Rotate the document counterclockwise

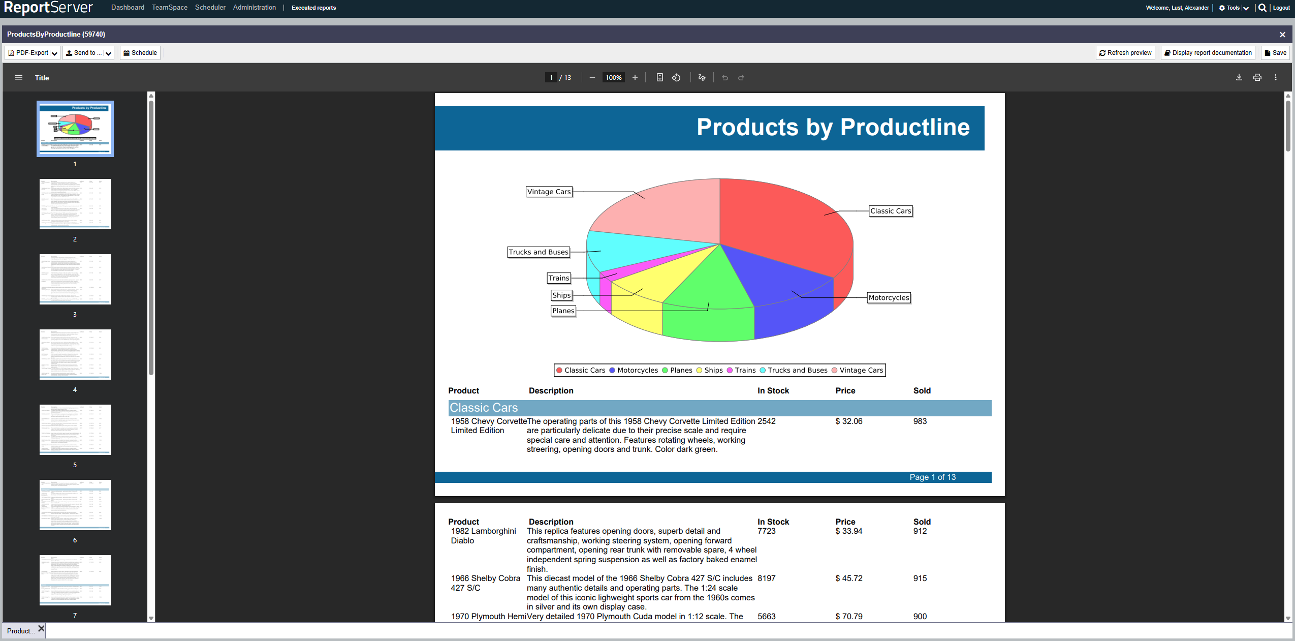[x=676, y=78]
